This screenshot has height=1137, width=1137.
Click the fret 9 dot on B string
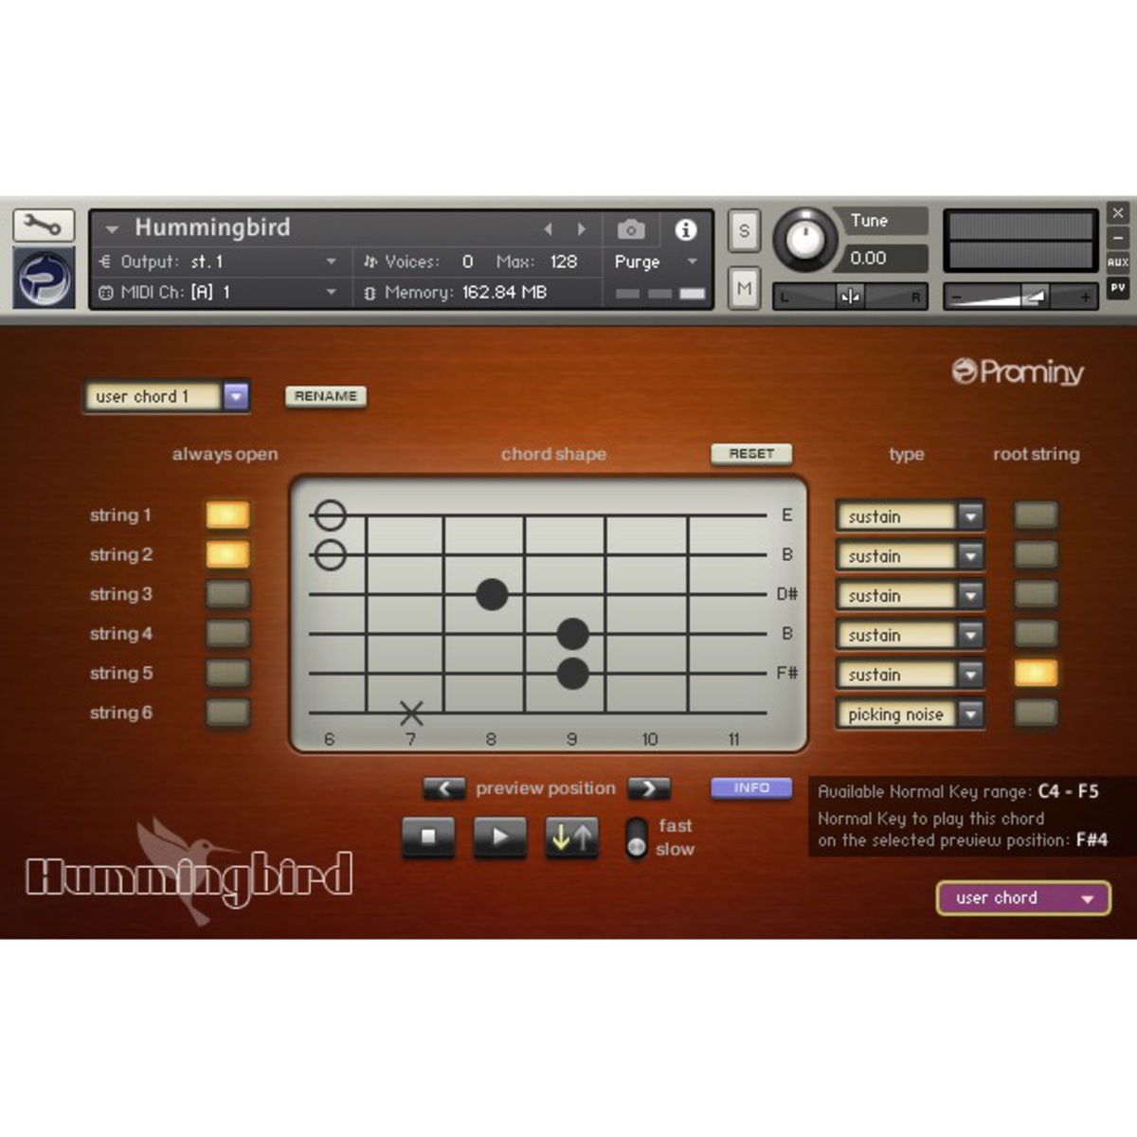(573, 633)
